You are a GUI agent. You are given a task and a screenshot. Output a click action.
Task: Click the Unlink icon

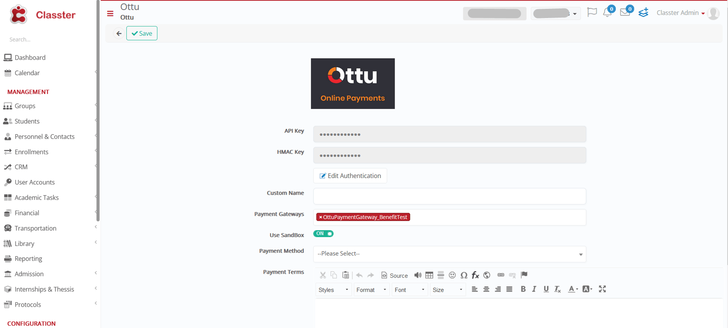pyautogui.click(x=512, y=275)
